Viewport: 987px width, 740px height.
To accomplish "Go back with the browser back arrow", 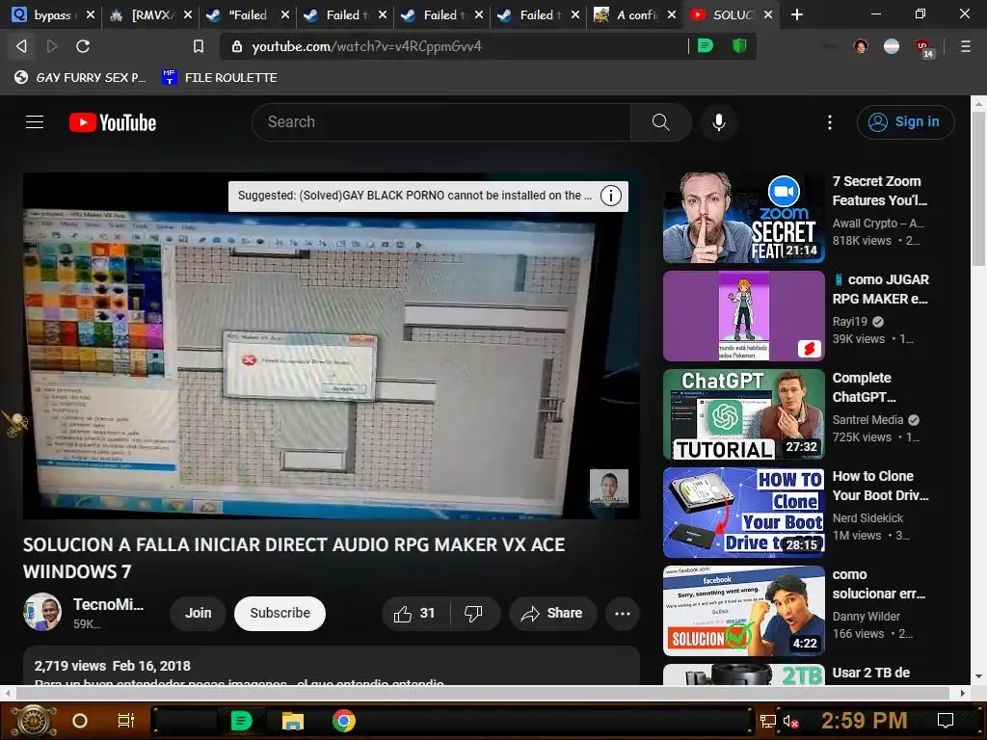I will (x=21, y=46).
